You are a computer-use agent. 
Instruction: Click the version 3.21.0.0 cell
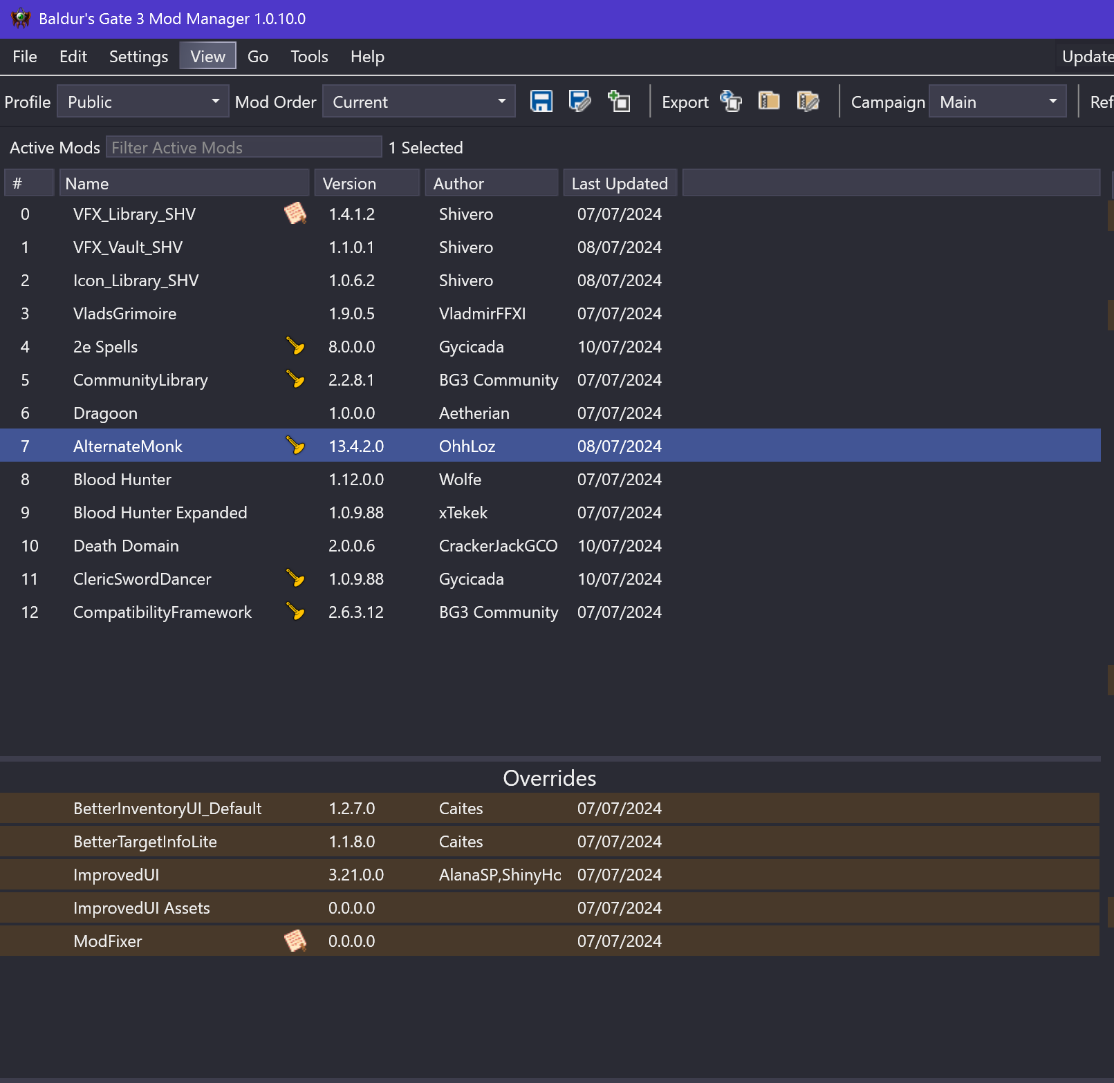point(356,874)
